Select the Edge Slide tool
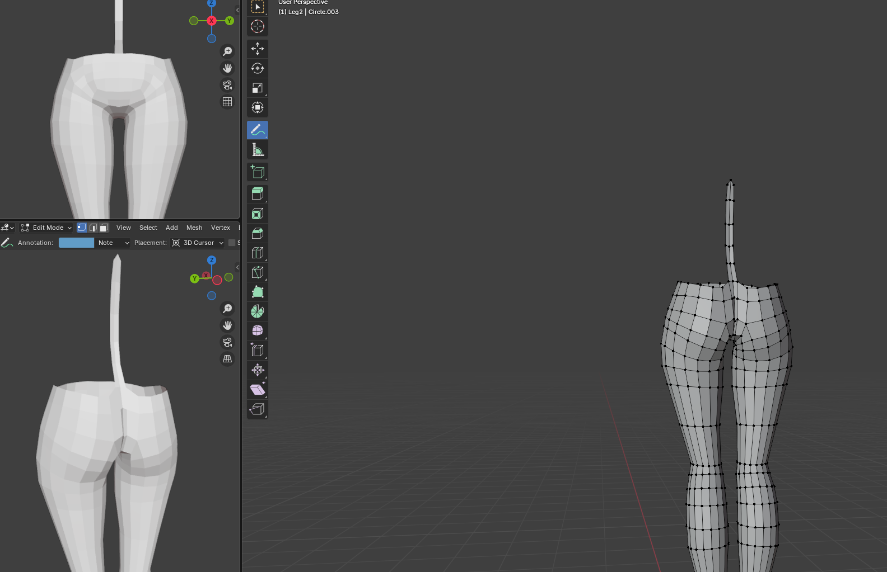This screenshot has width=887, height=572. click(x=258, y=351)
